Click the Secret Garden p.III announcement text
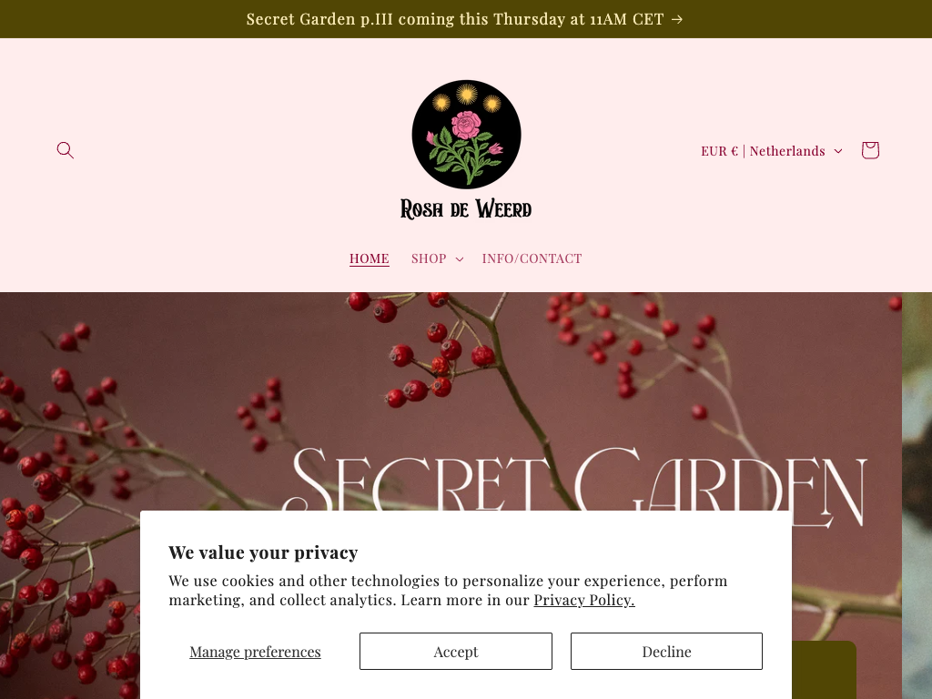 455,20
